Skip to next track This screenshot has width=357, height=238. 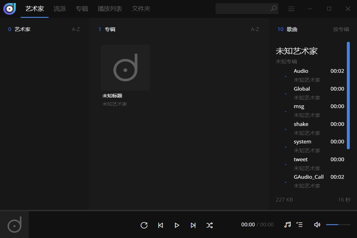coord(193,225)
